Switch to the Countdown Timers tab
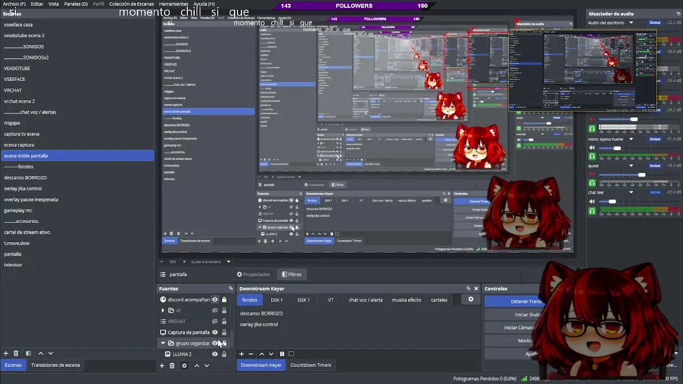 (x=311, y=365)
